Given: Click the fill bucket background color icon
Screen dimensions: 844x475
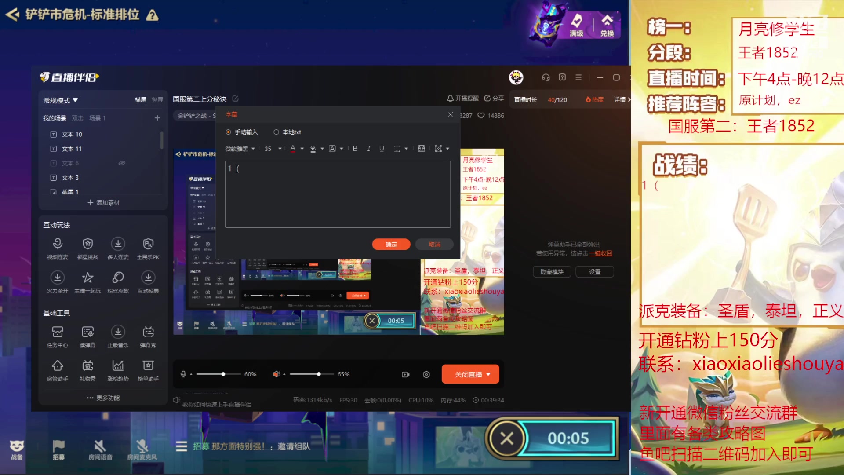Looking at the screenshot, I should click(313, 149).
